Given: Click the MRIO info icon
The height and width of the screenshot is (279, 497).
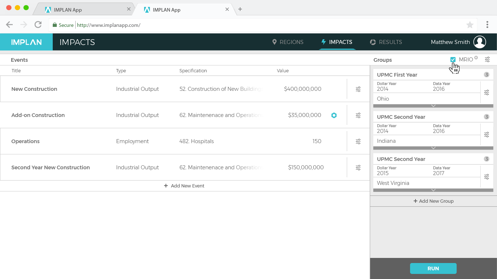Looking at the screenshot, I should click(476, 58).
